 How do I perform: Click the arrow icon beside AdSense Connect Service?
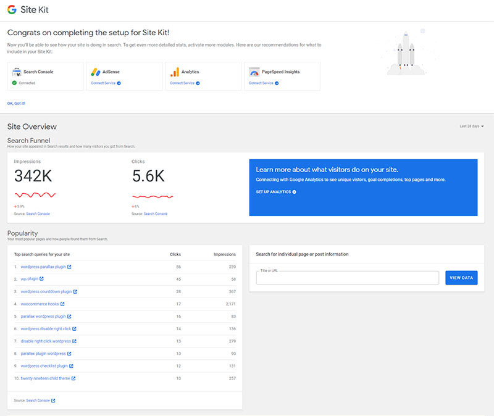[119, 83]
